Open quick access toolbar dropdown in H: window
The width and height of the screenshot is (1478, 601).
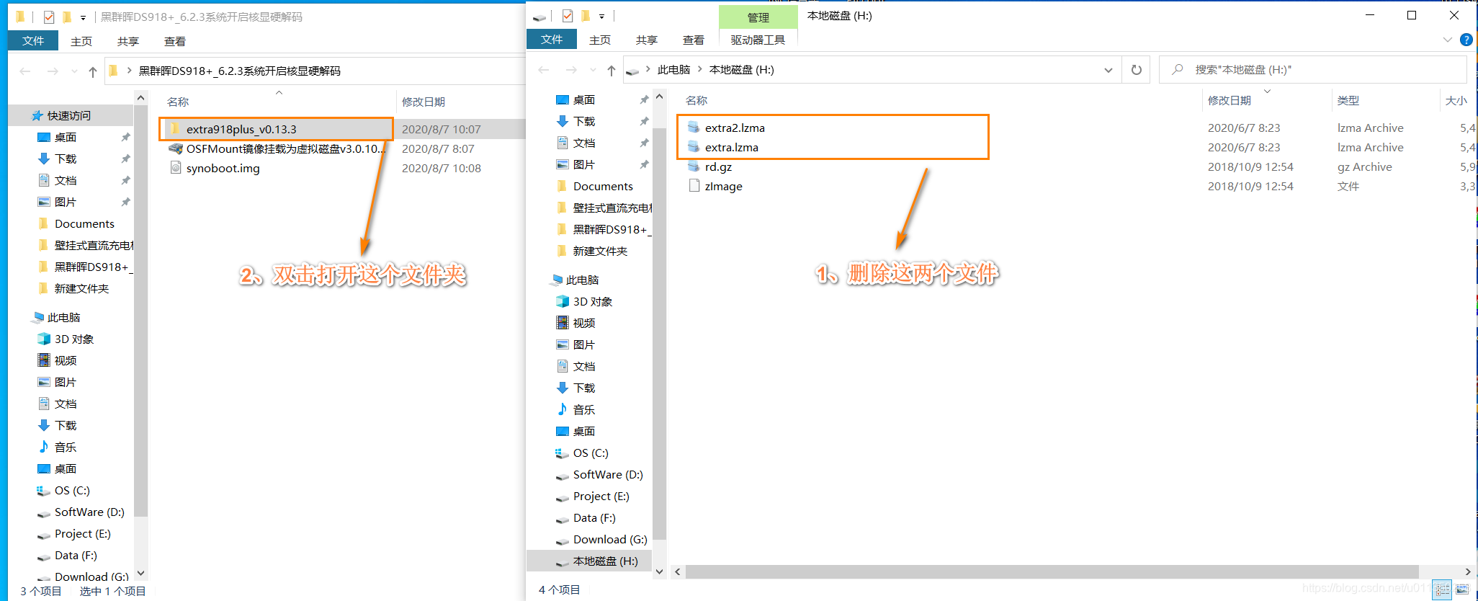tap(601, 16)
